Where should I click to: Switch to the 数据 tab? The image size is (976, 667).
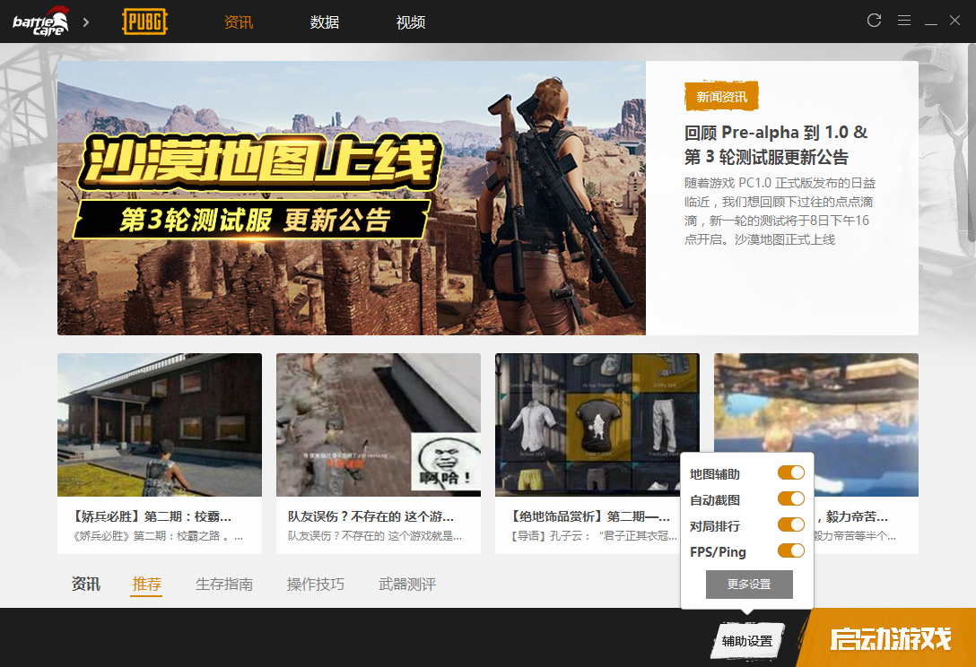click(325, 22)
